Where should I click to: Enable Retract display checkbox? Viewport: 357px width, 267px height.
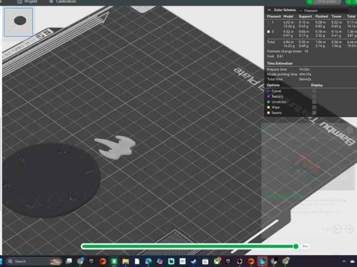(314, 97)
